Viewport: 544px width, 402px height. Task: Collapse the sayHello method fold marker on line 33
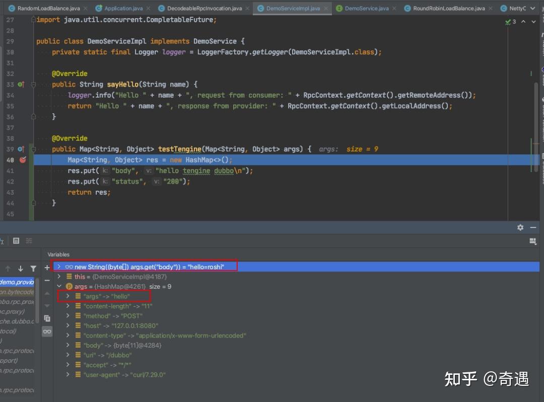pos(34,84)
